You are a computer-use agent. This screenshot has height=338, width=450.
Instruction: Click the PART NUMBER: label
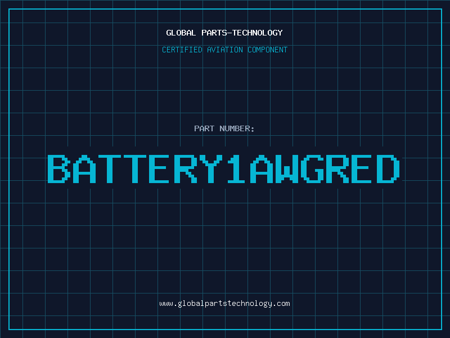[224, 128]
